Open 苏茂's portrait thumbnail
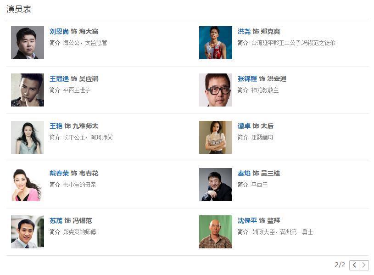Image resolution: width=374 pixels, height=275 pixels. click(28, 232)
